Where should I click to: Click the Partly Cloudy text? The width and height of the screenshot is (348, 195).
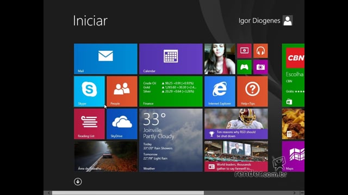158,136
